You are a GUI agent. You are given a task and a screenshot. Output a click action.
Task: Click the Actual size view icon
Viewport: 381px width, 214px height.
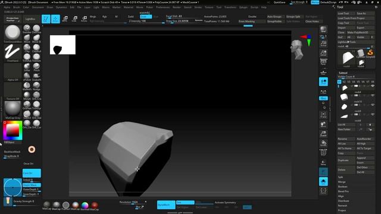(323, 43)
